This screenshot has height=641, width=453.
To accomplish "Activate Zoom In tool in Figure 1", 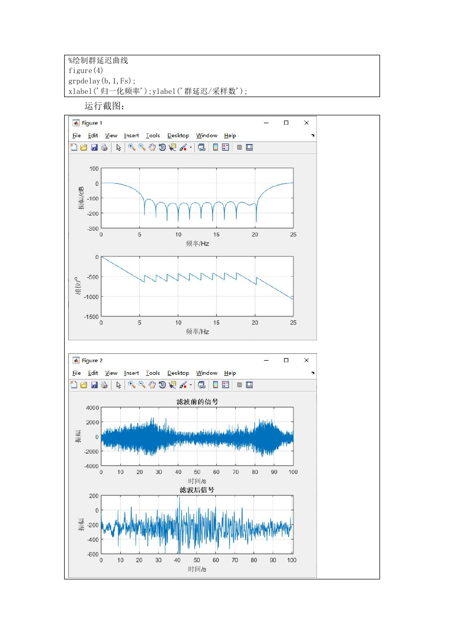I will tap(132, 148).
